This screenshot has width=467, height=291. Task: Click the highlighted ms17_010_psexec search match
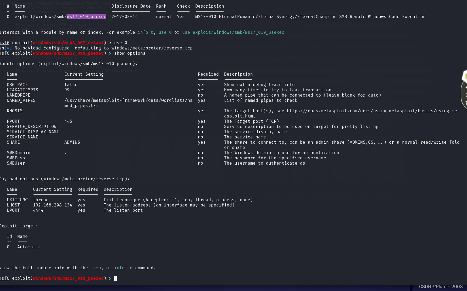point(87,17)
